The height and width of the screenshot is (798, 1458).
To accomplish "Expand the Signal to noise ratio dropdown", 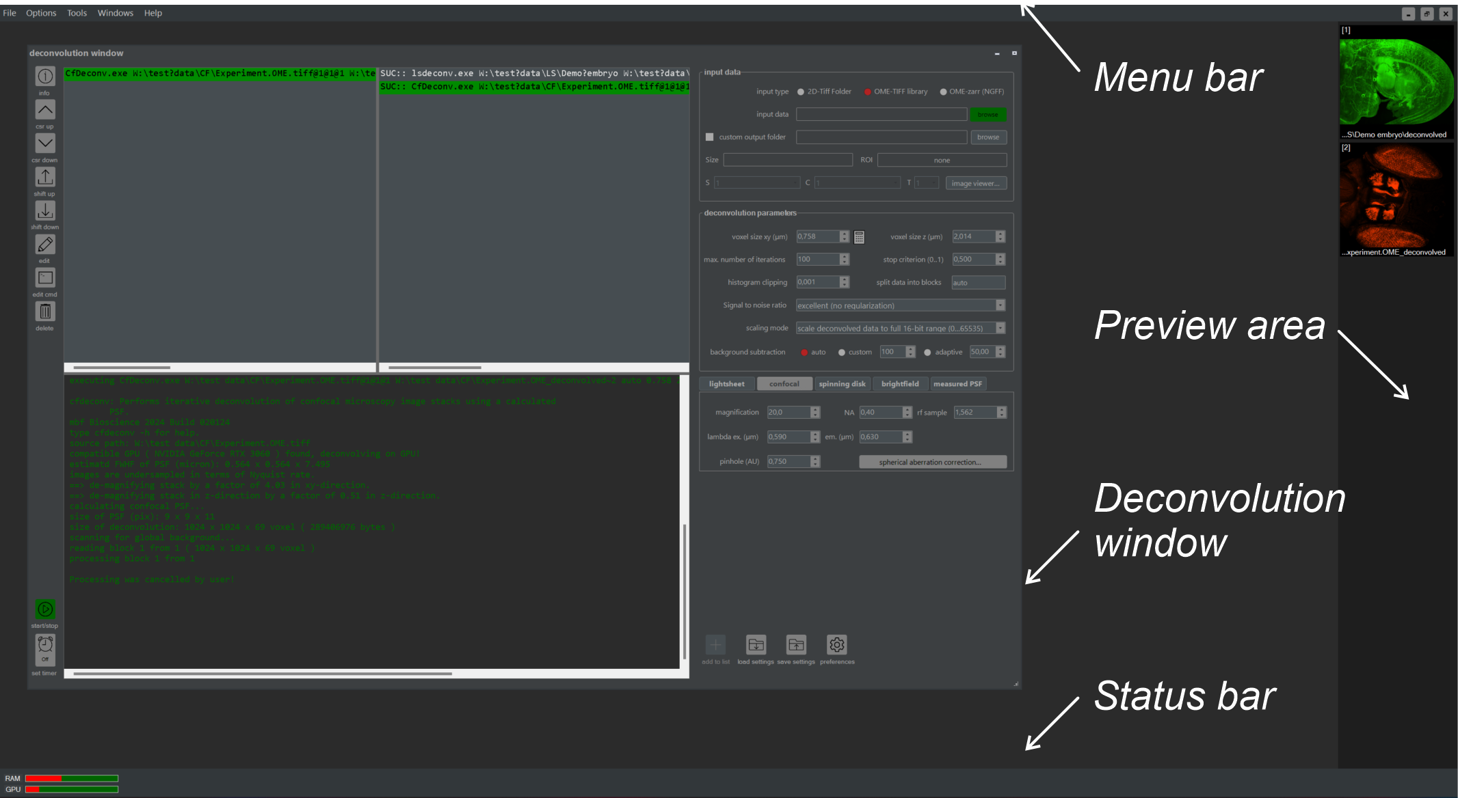I will click(1000, 305).
